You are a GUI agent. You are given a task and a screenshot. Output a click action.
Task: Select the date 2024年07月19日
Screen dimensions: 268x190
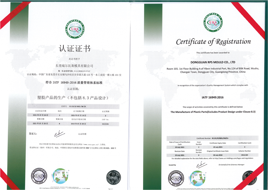(x=79, y=115)
